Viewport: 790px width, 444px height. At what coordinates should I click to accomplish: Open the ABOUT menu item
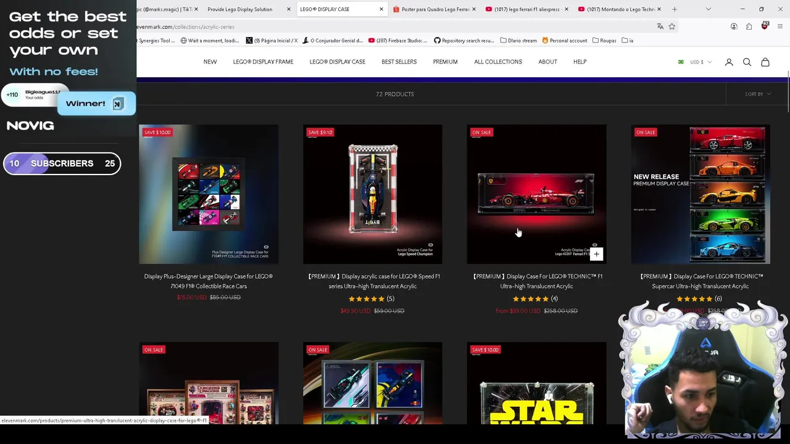click(547, 62)
